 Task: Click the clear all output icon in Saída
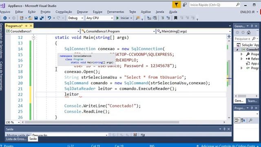pyautogui.click(x=135, y=135)
